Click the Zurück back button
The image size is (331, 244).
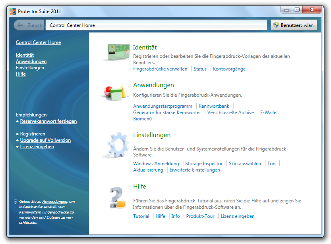29,25
